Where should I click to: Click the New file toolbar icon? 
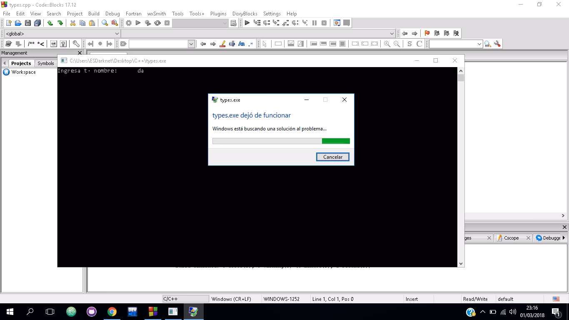[8, 23]
